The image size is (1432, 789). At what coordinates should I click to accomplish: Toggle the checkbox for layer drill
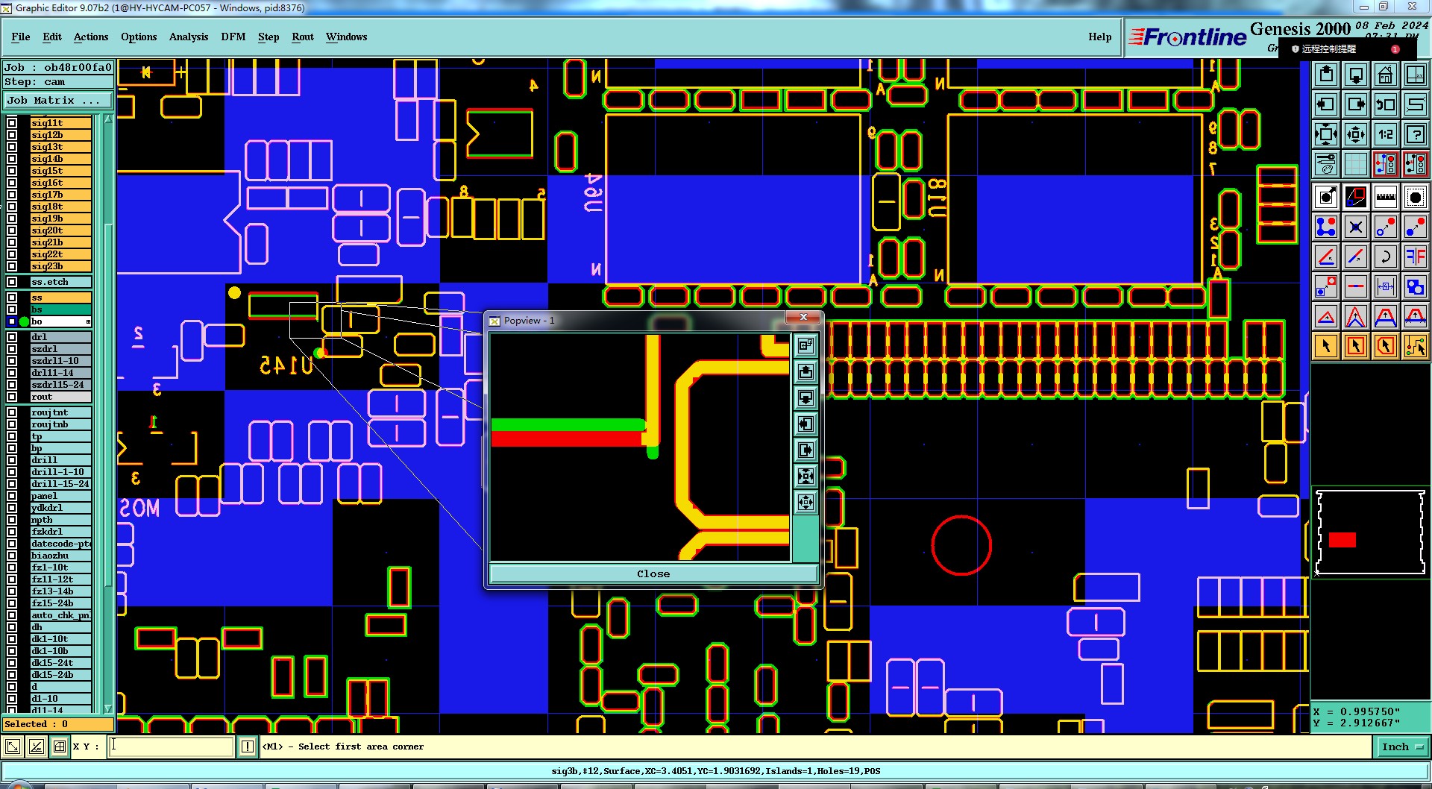pos(12,460)
